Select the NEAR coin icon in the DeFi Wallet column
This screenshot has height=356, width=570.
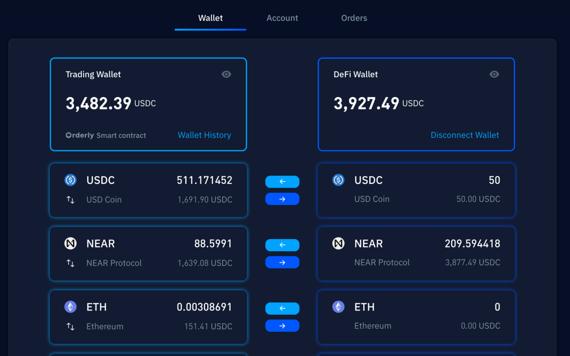(338, 243)
